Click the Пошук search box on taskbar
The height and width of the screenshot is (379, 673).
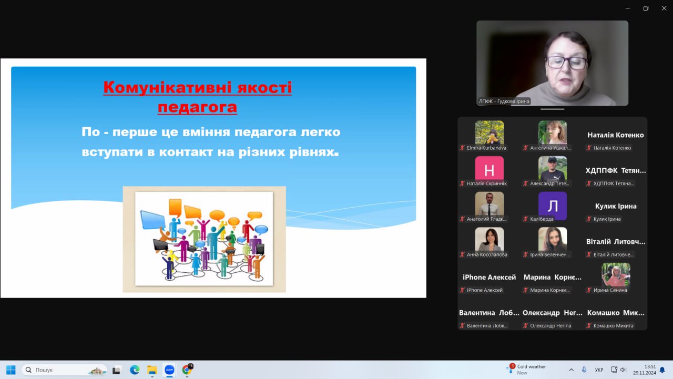pyautogui.click(x=64, y=370)
